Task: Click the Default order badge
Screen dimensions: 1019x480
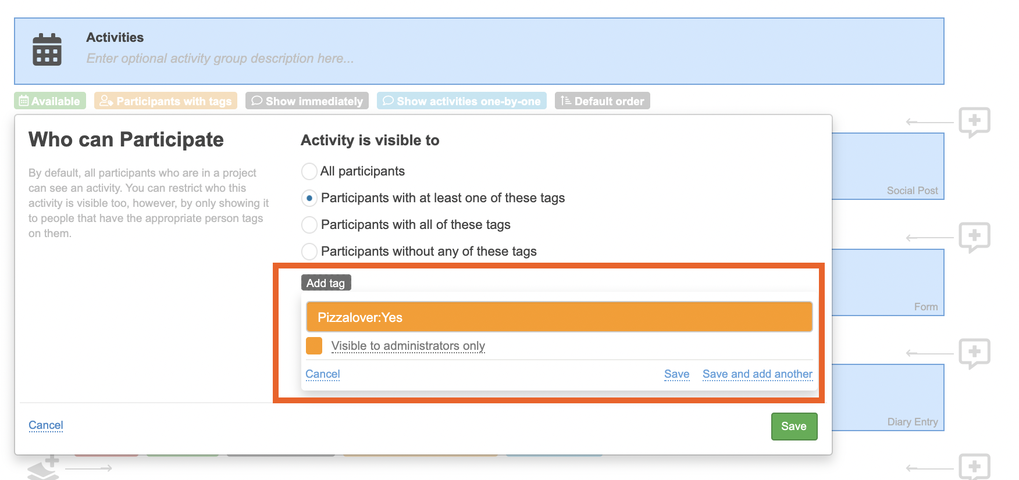Action: coord(603,101)
